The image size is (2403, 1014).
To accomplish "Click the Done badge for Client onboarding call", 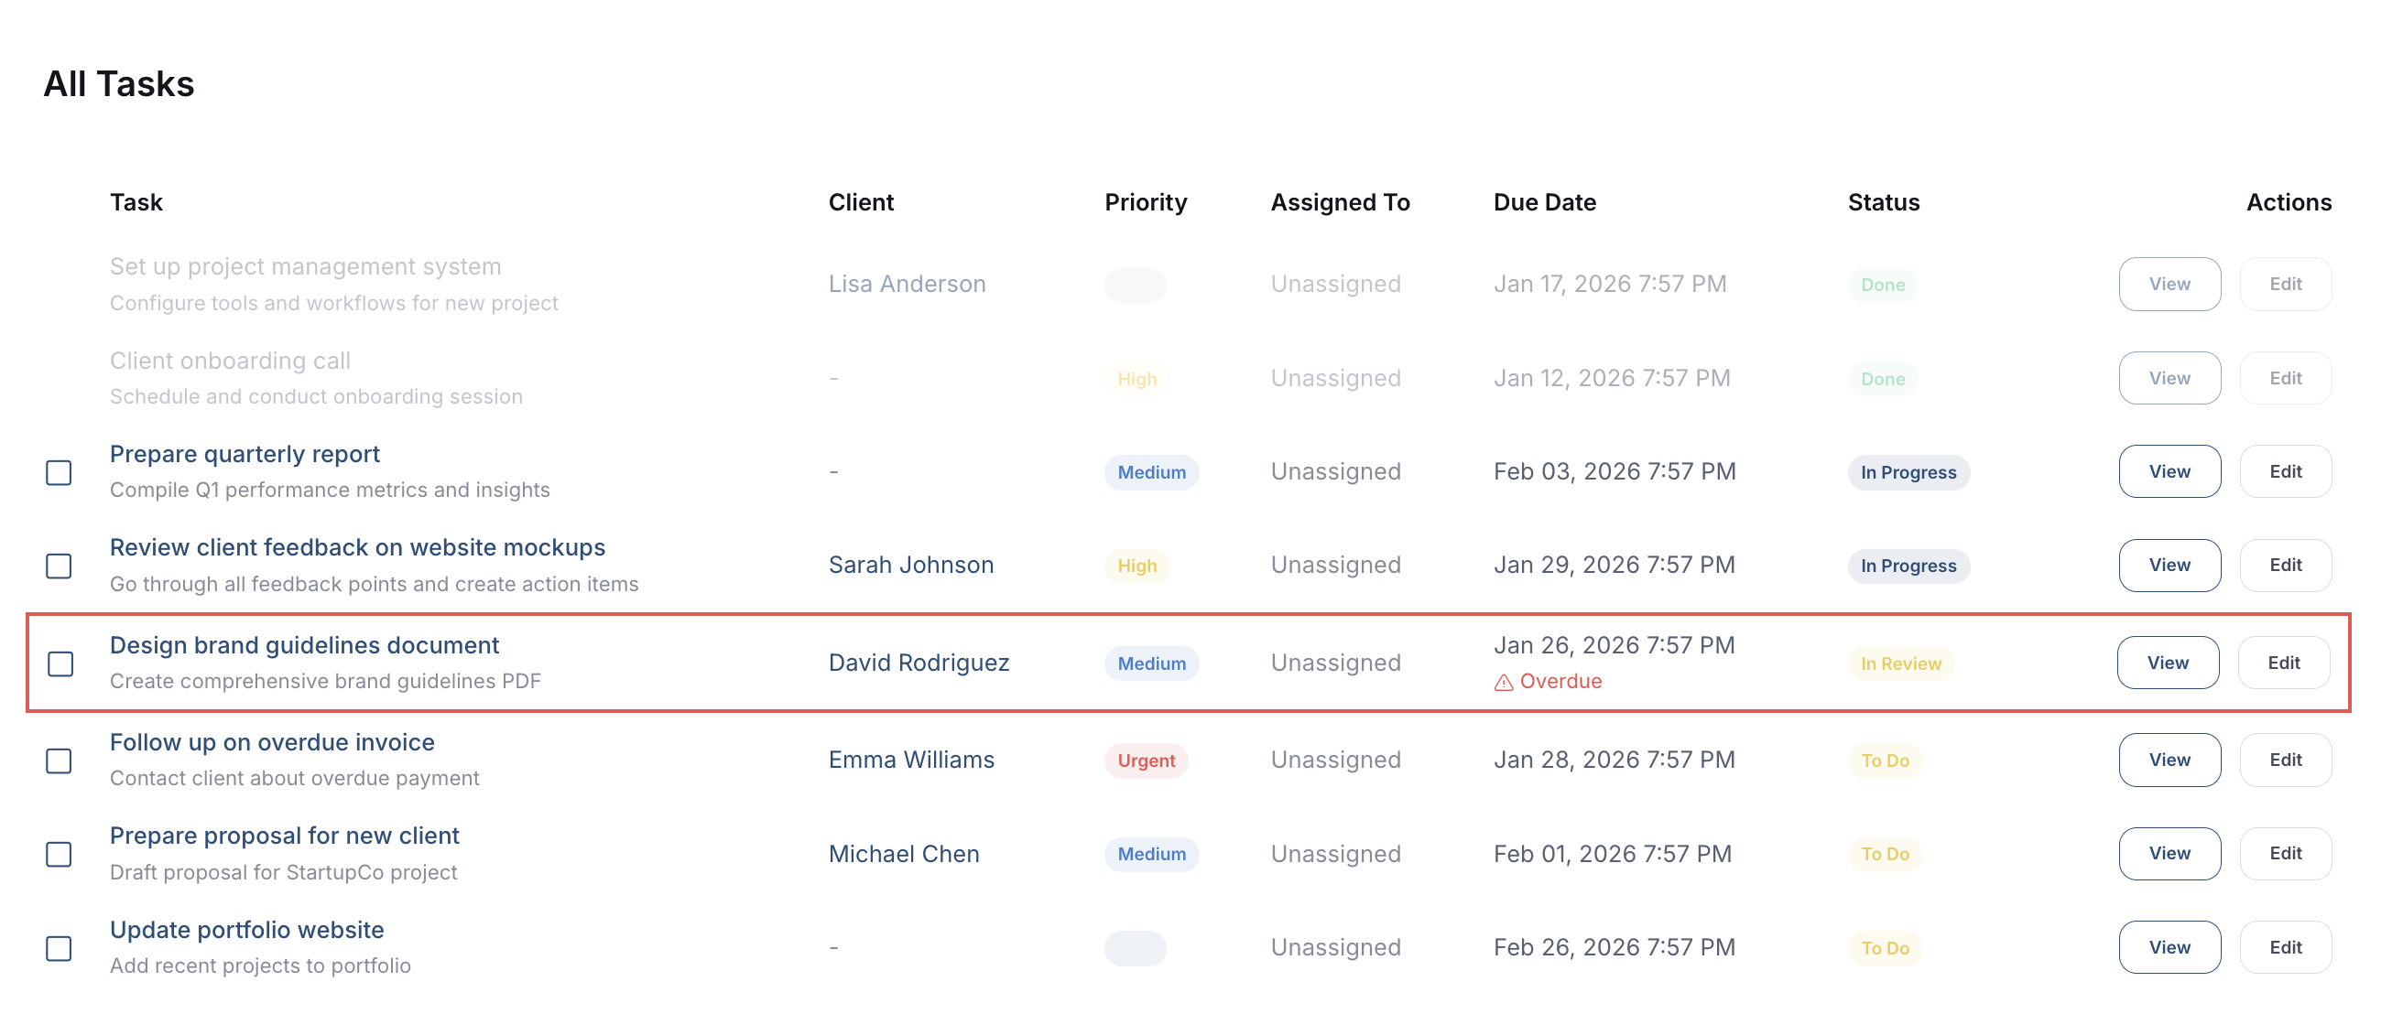I will [1882, 378].
